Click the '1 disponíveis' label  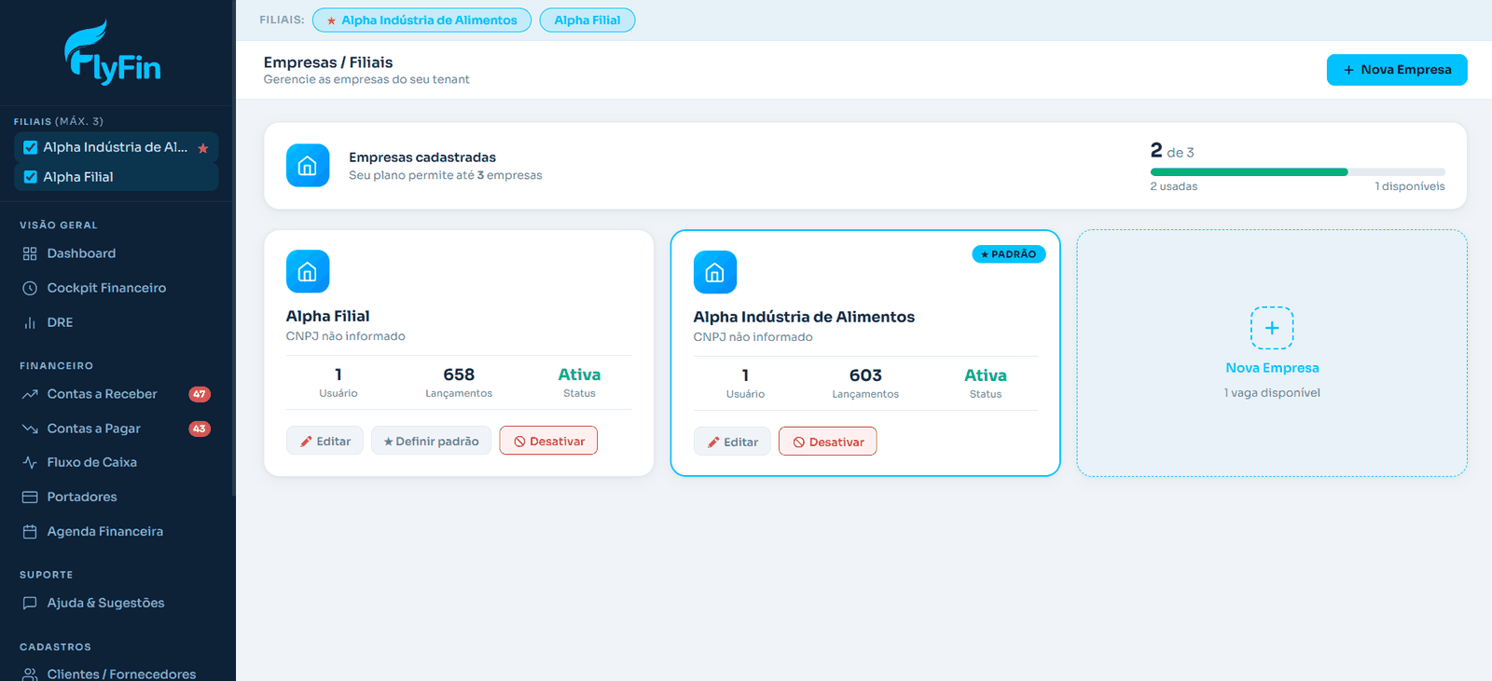tap(1410, 186)
